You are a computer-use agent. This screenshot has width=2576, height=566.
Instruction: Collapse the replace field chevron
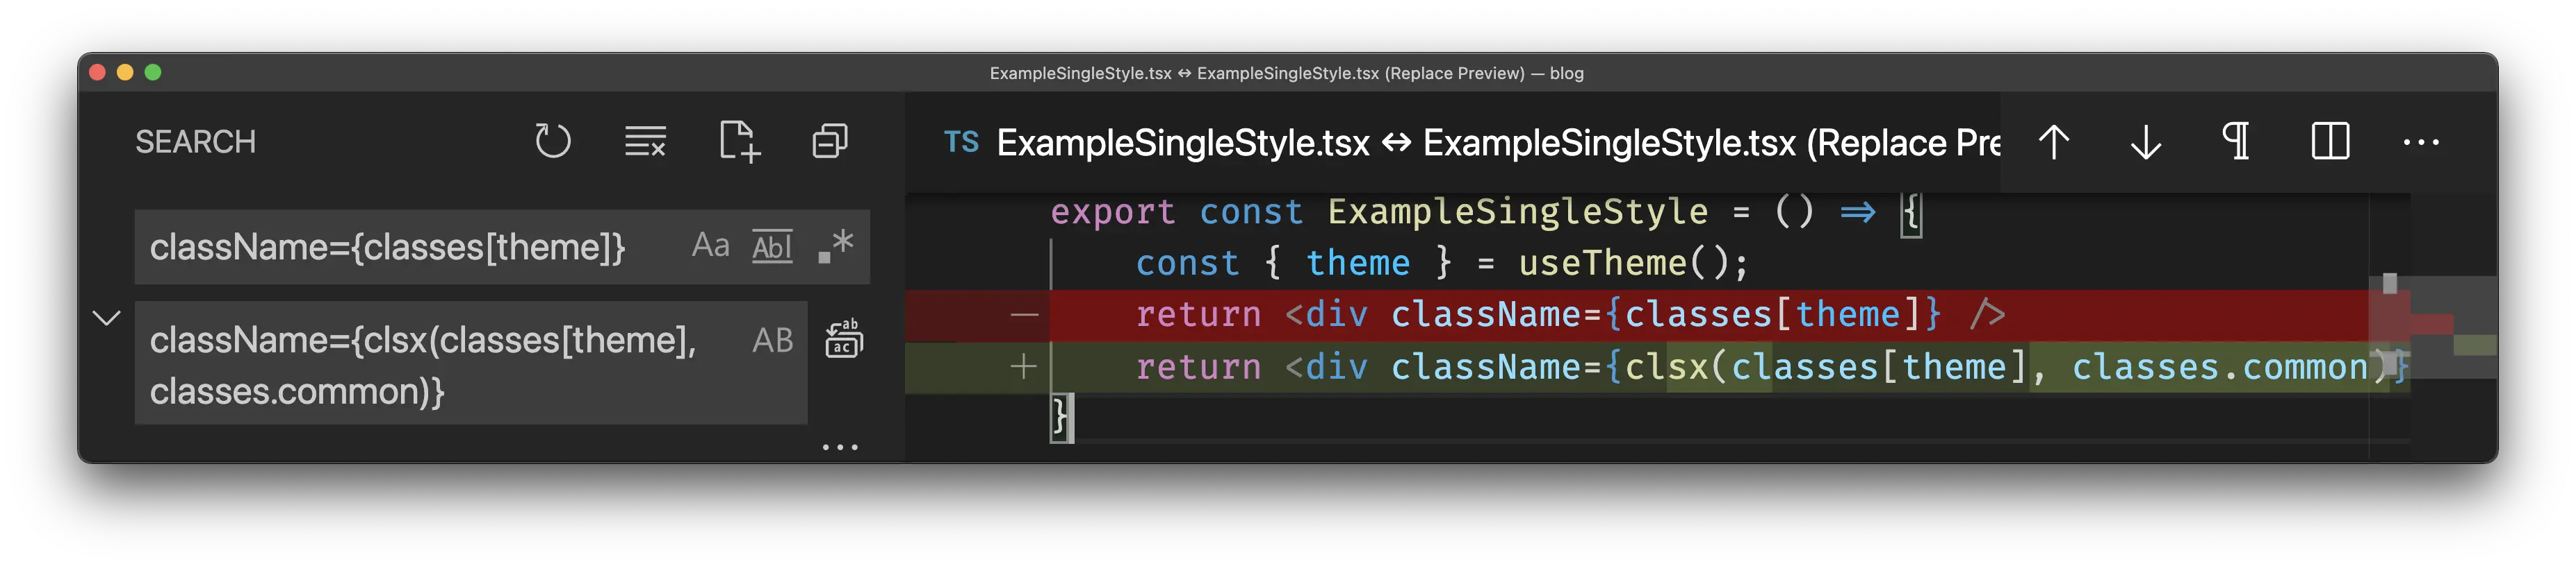pyautogui.click(x=107, y=318)
